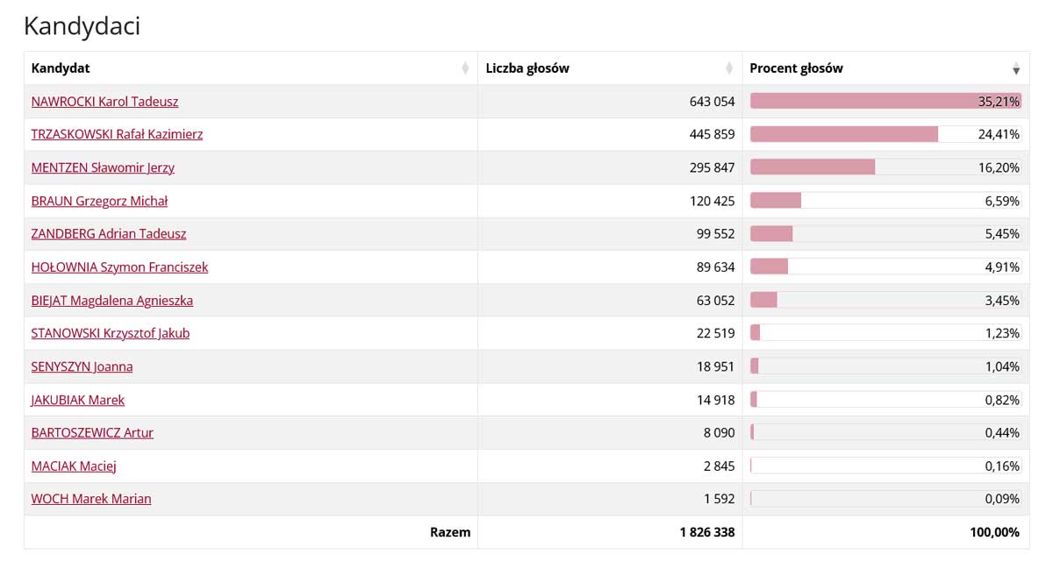Image resolution: width=1053 pixels, height=576 pixels.
Task: View BIEJAT Magdalena Agnieszka candidate page
Action: [x=111, y=301]
